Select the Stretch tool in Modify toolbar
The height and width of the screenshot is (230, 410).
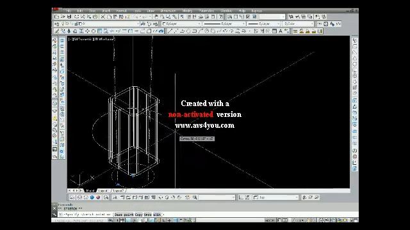106,31
